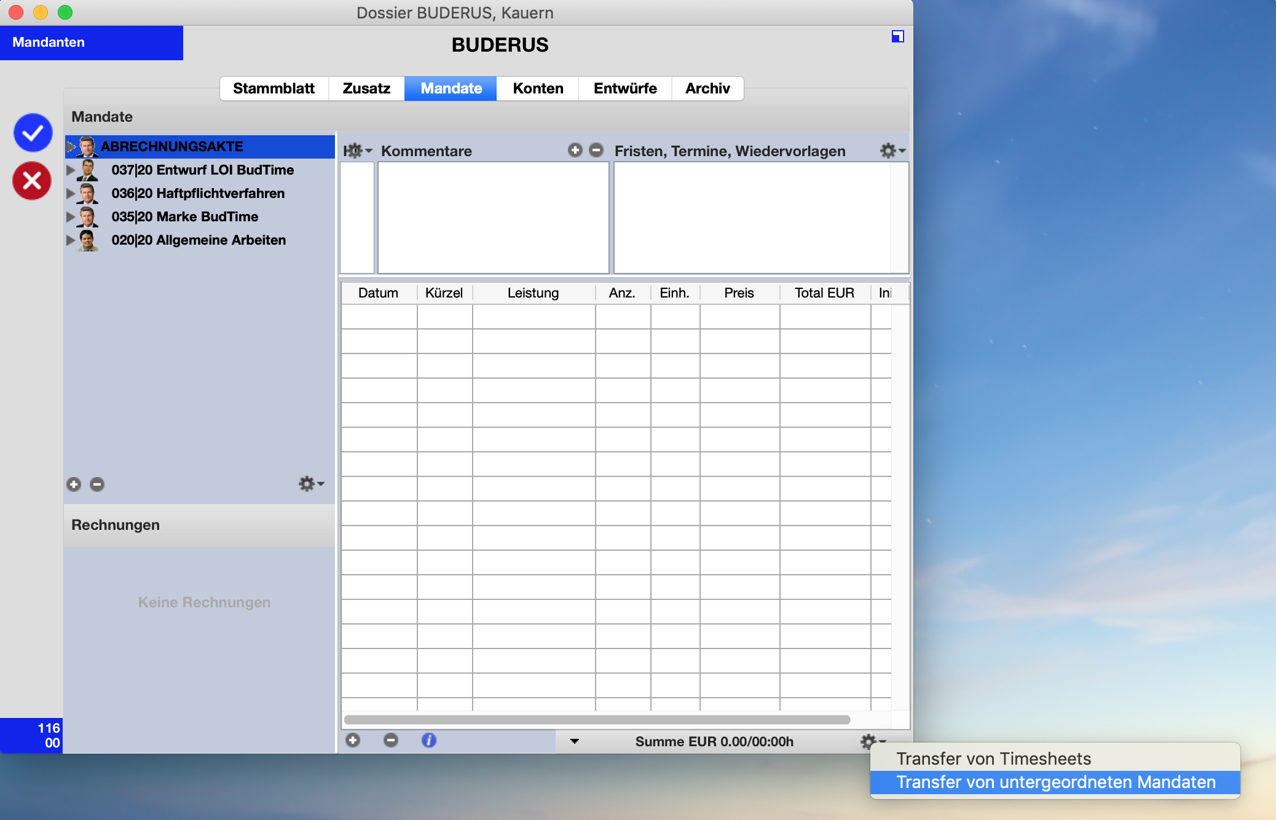This screenshot has height=820, width=1276.
Task: Show info with blue i icon
Action: (429, 740)
